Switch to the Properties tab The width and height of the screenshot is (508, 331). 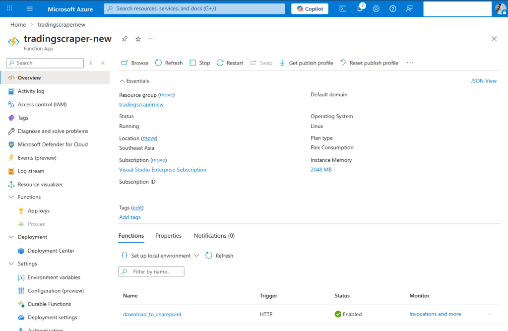pyautogui.click(x=169, y=236)
